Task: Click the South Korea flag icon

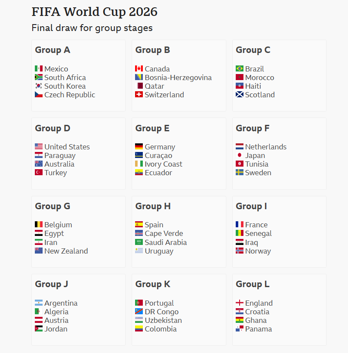Action: coord(39,86)
